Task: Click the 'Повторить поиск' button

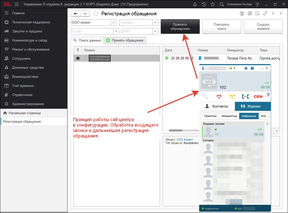Action: tap(222, 26)
